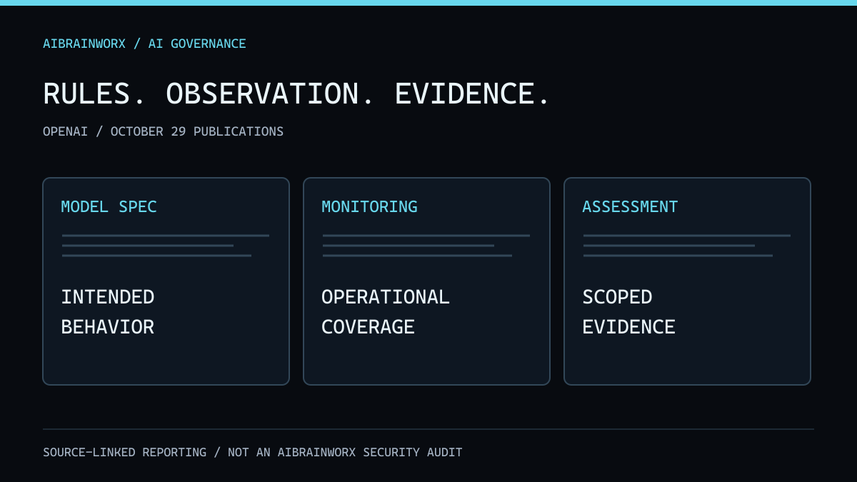Viewport: 857px width, 482px height.
Task: Select the 'OPERATIONAL COVERAGE' text
Action: click(x=386, y=312)
